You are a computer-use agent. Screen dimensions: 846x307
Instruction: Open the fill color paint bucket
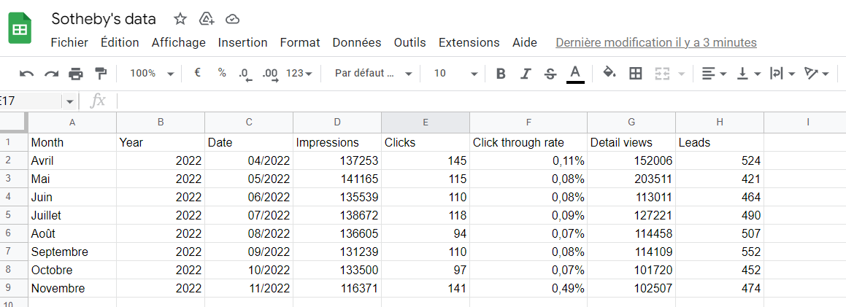(609, 74)
